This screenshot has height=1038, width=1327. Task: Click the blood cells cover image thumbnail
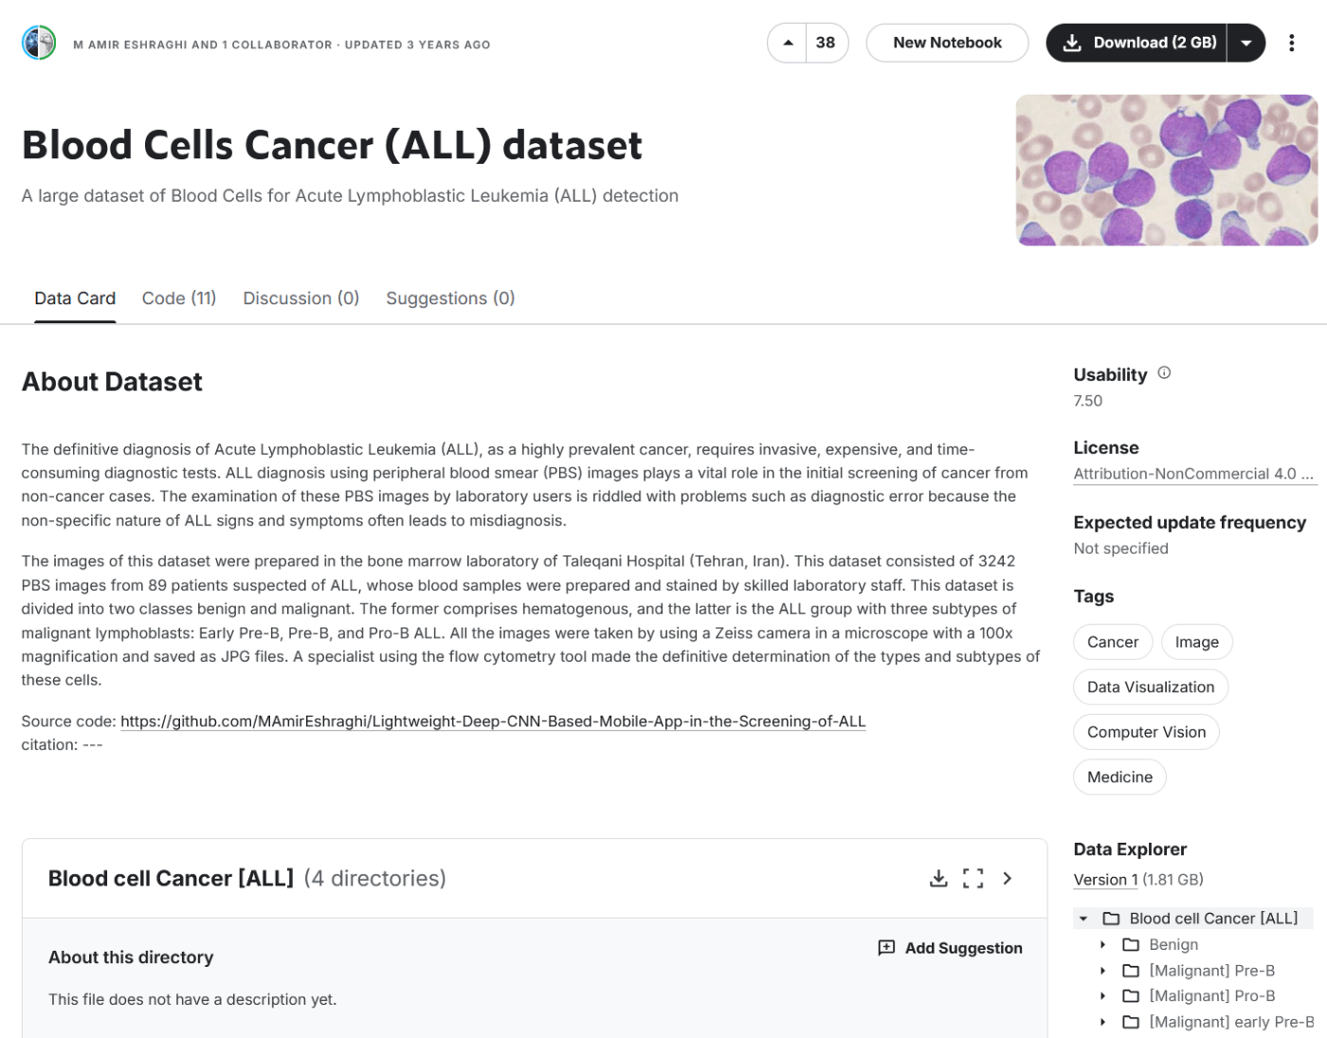pyautogui.click(x=1167, y=170)
